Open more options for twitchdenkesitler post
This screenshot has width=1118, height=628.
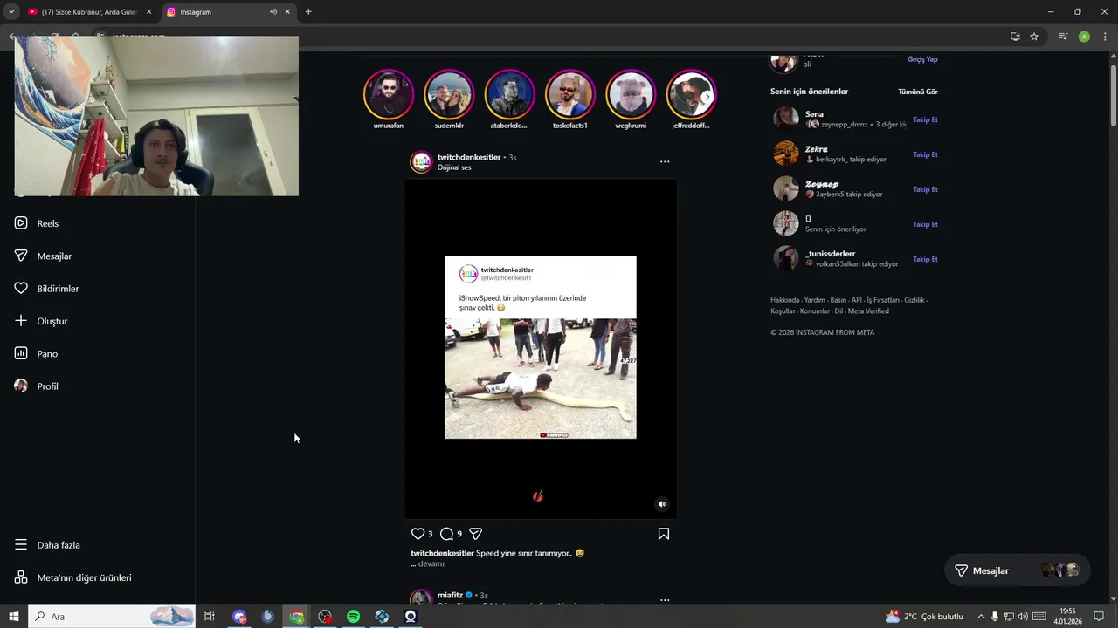click(665, 161)
